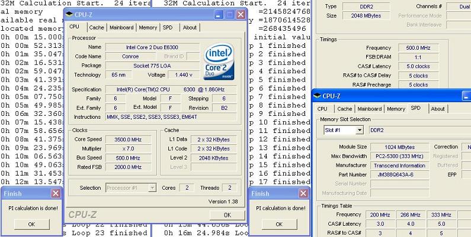
Task: Open About tab in main CPU-Z window
Action: 190,28
